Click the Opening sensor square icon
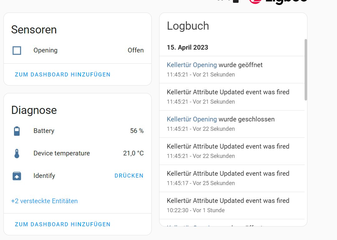Screen dimensions: 337x240 tap(17, 51)
